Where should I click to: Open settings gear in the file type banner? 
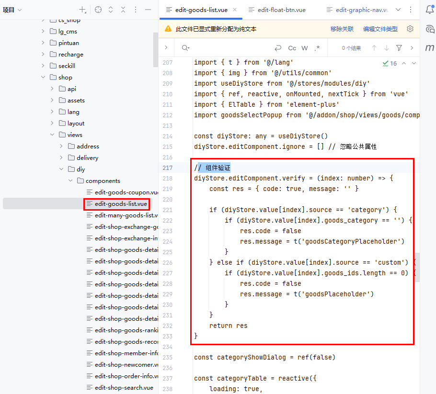[x=410, y=29]
